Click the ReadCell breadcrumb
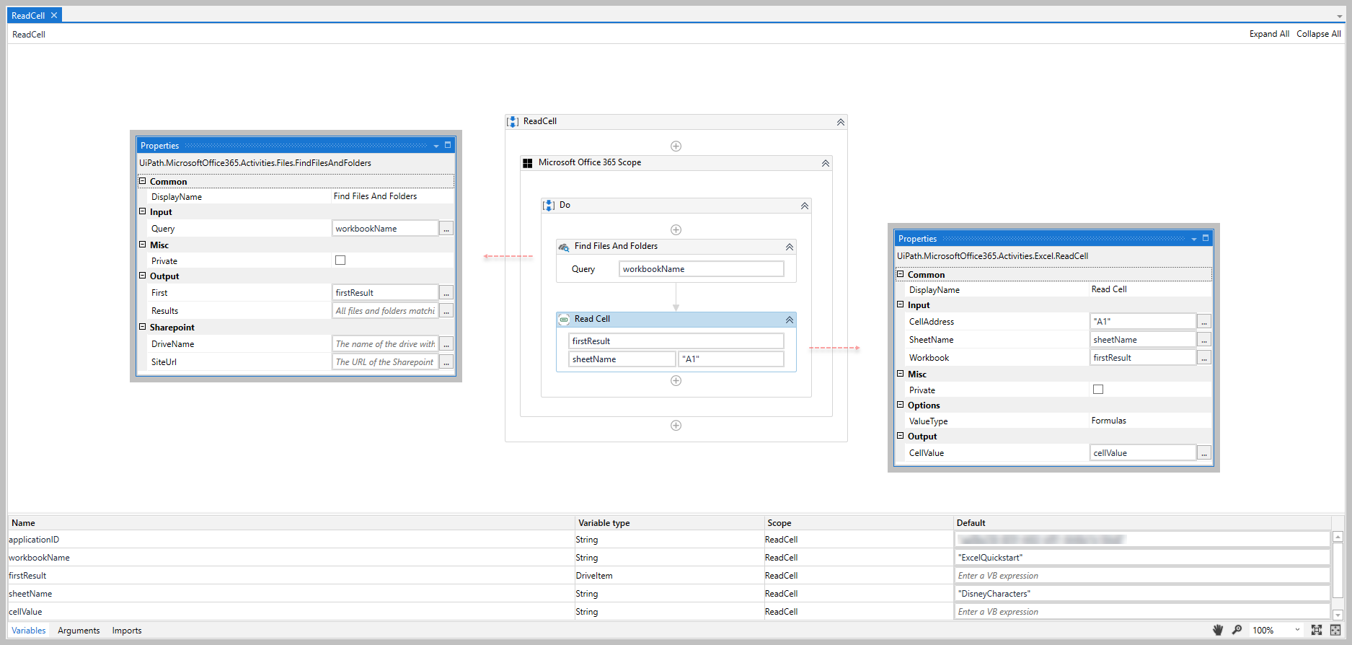The image size is (1352, 645). pos(29,35)
